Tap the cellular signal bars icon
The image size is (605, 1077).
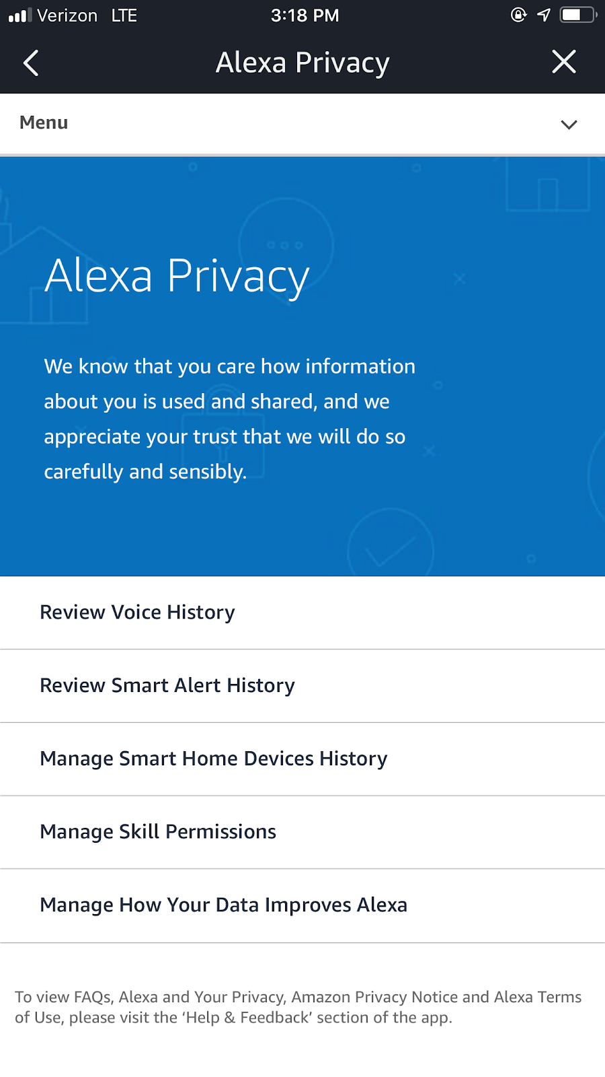coord(19,15)
